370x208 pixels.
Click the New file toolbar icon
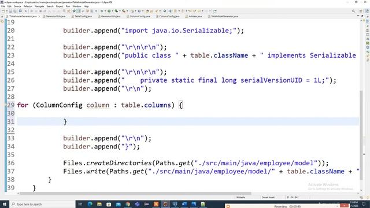[3, 11]
